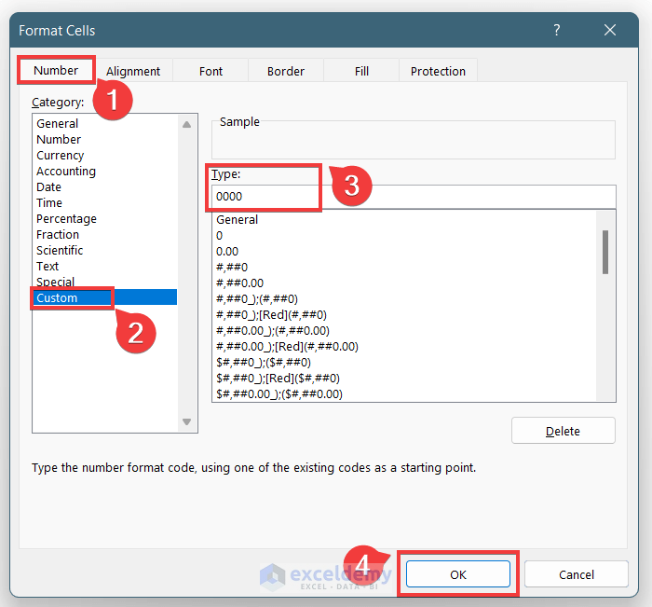Choose #,##0_);[Red](#,##0) format code
Image resolution: width=652 pixels, height=607 pixels.
click(404, 315)
